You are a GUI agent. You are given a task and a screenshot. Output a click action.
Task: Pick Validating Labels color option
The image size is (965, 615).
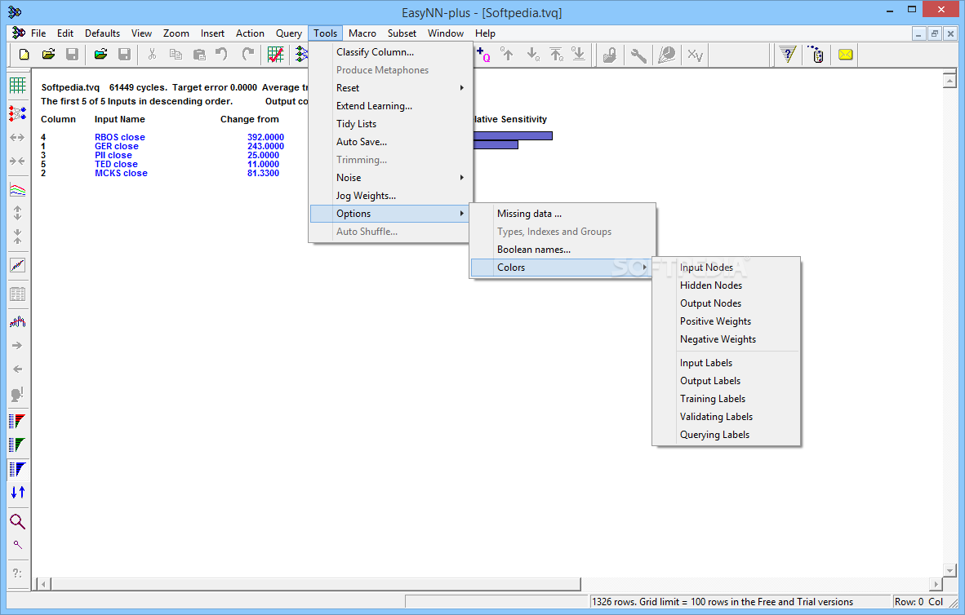(727, 416)
